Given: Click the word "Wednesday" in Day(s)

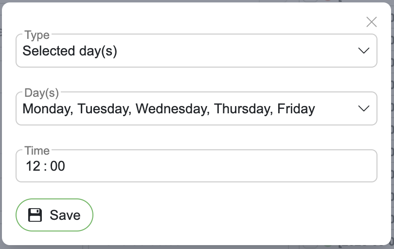Looking at the screenshot, I should pyautogui.click(x=171, y=108).
